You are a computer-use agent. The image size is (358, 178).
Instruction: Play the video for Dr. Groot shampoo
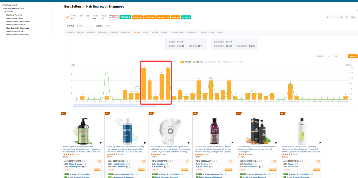(232, 143)
